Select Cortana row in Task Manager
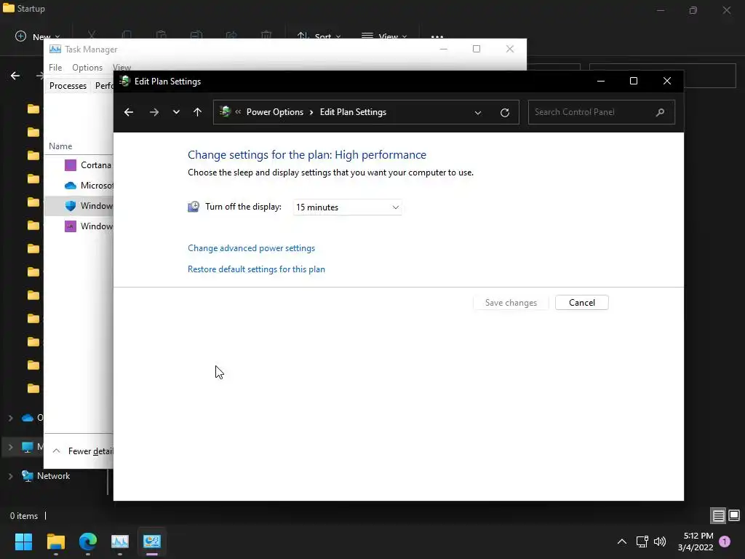This screenshot has width=745, height=559. [x=79, y=165]
